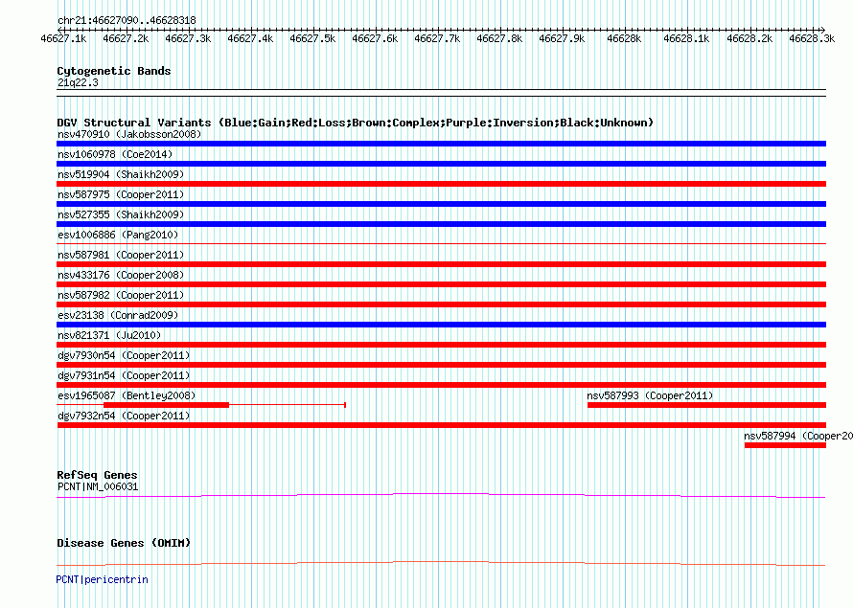The image size is (853, 608).
Task: Open the nsv587994 variant label
Action: [x=798, y=436]
